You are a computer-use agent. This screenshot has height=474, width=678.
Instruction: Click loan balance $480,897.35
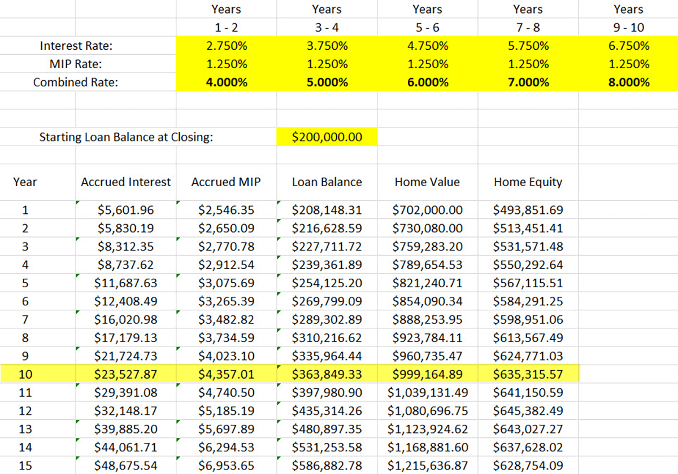click(x=327, y=429)
